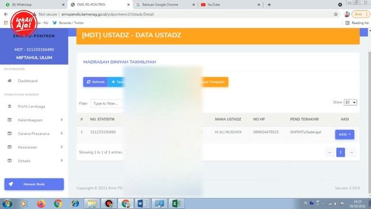Click the browser address bar URL
Screen dimensions: 371x209
(108, 14)
